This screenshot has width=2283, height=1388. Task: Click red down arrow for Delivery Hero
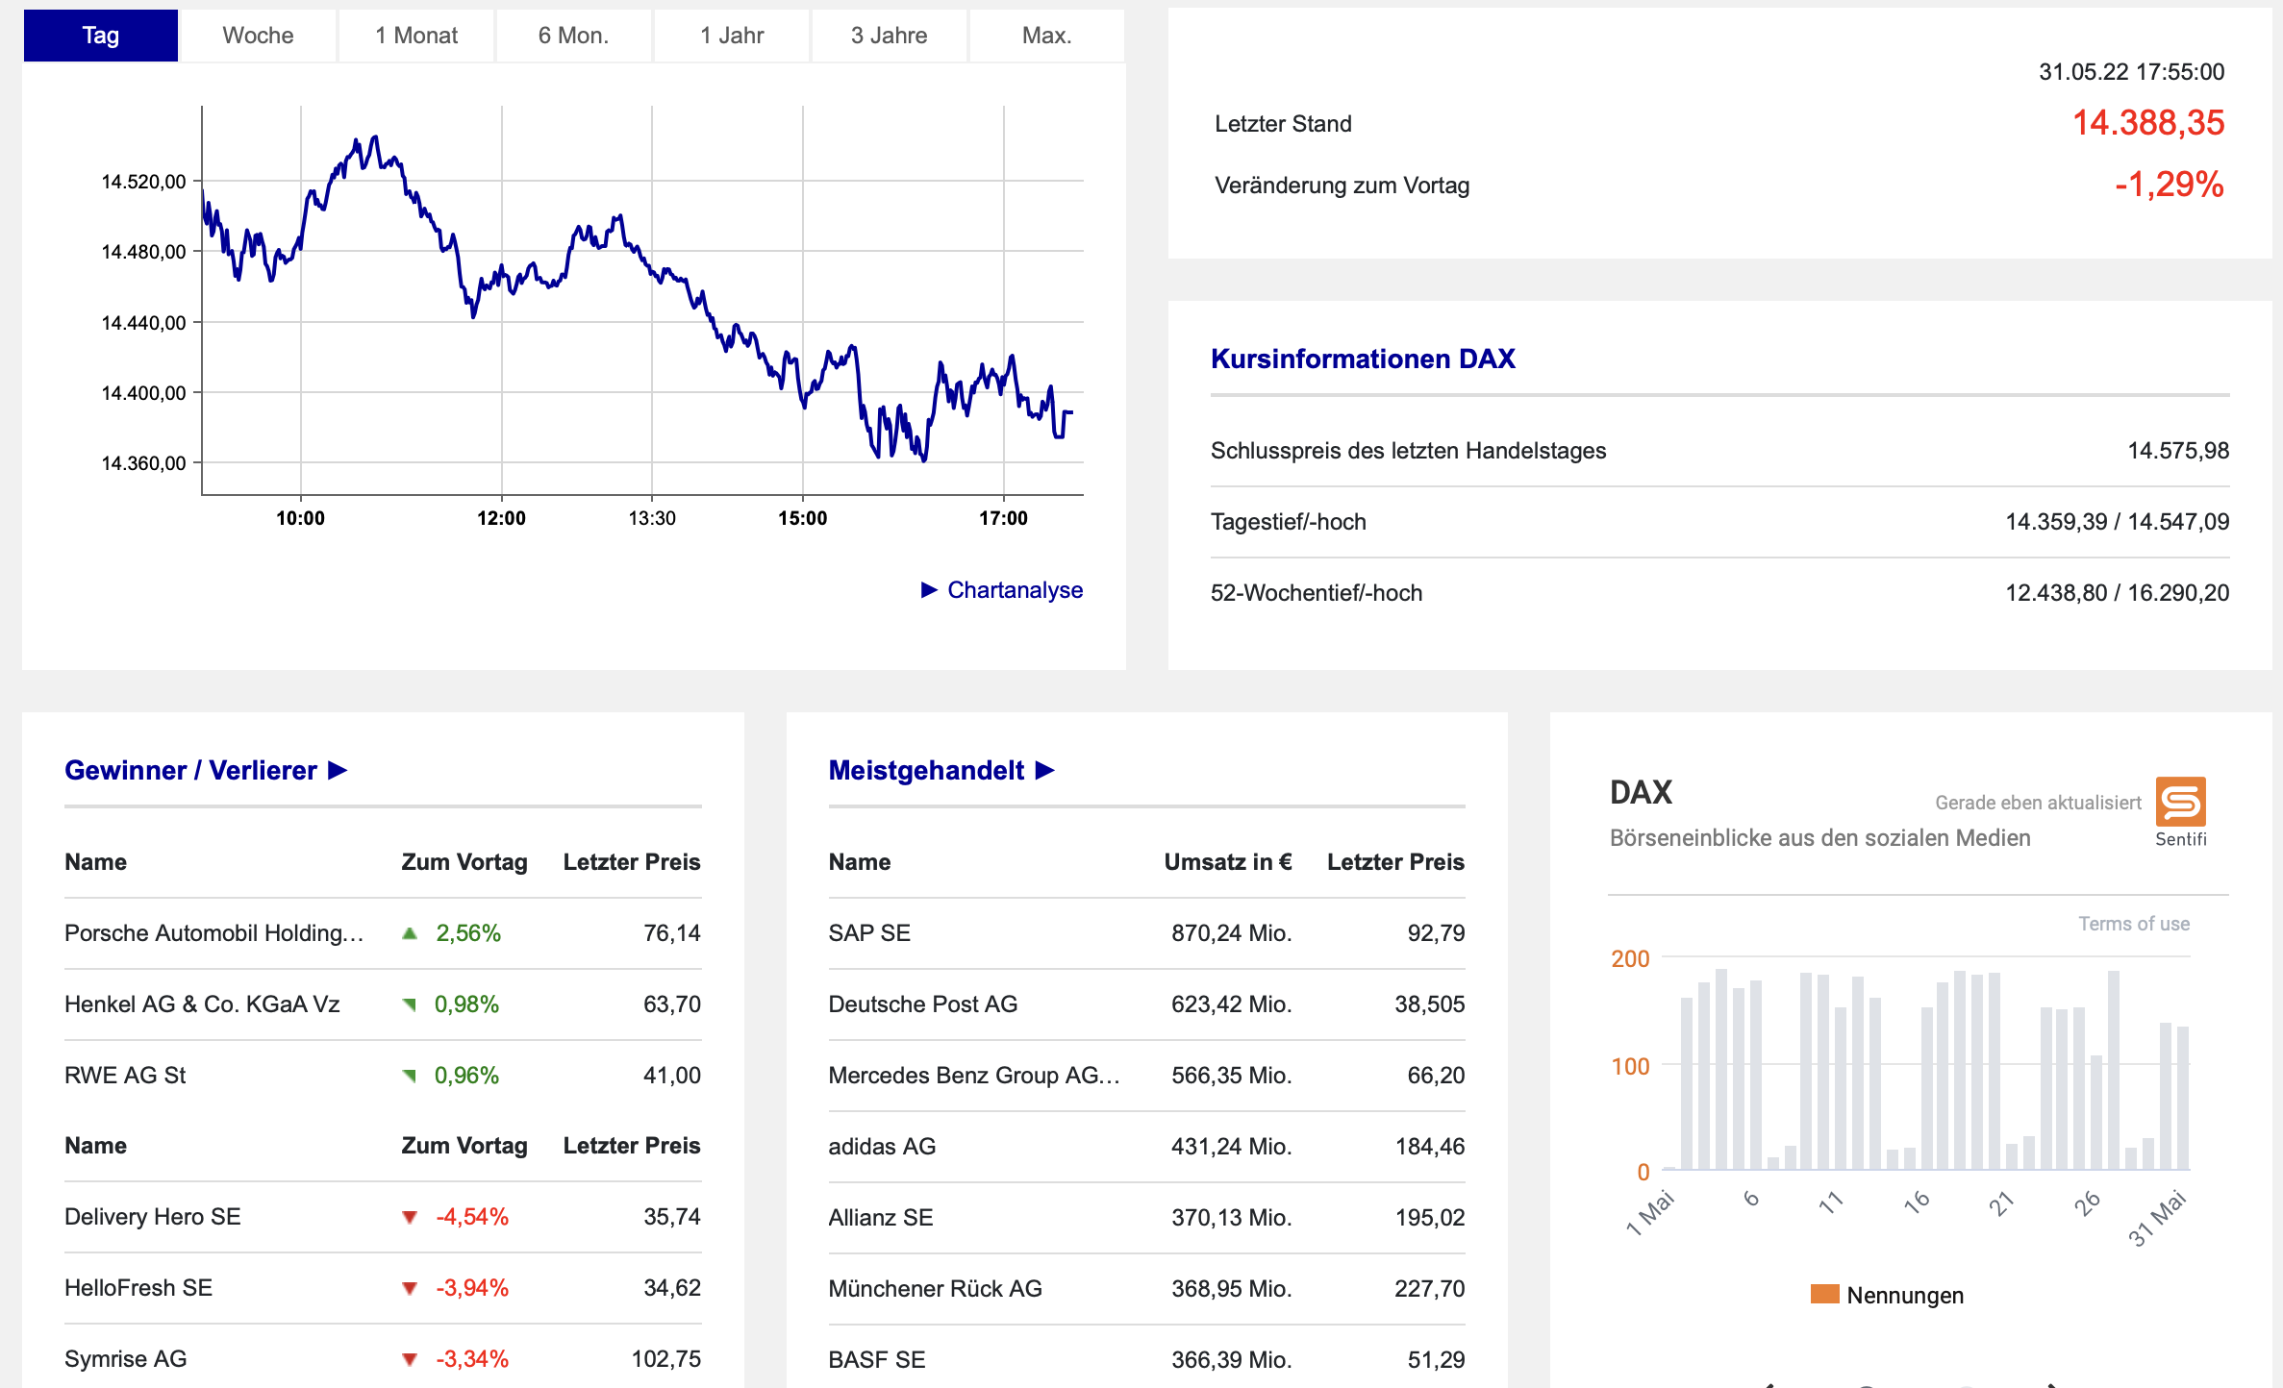(x=410, y=1217)
